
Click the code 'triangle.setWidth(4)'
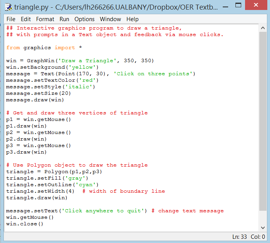pos(40,191)
